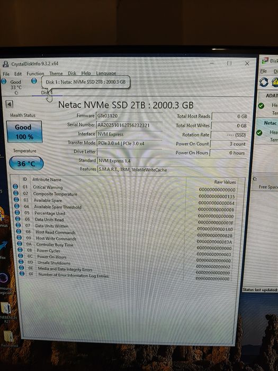This screenshot has width=278, height=371.
Task: Click the refresh icon in the right window
Action: (264, 82)
